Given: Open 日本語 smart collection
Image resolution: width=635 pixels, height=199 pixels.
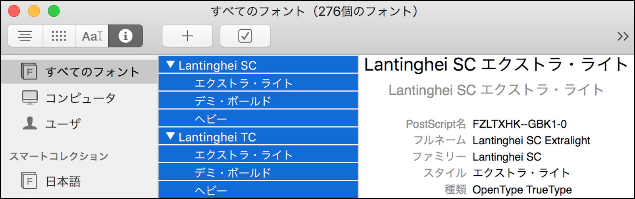Looking at the screenshot, I should pos(63,181).
